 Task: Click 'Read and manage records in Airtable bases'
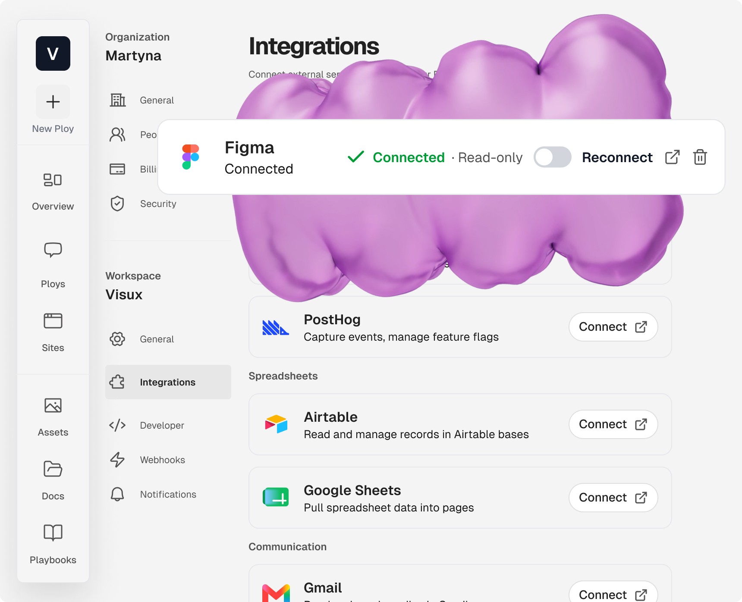(x=416, y=434)
